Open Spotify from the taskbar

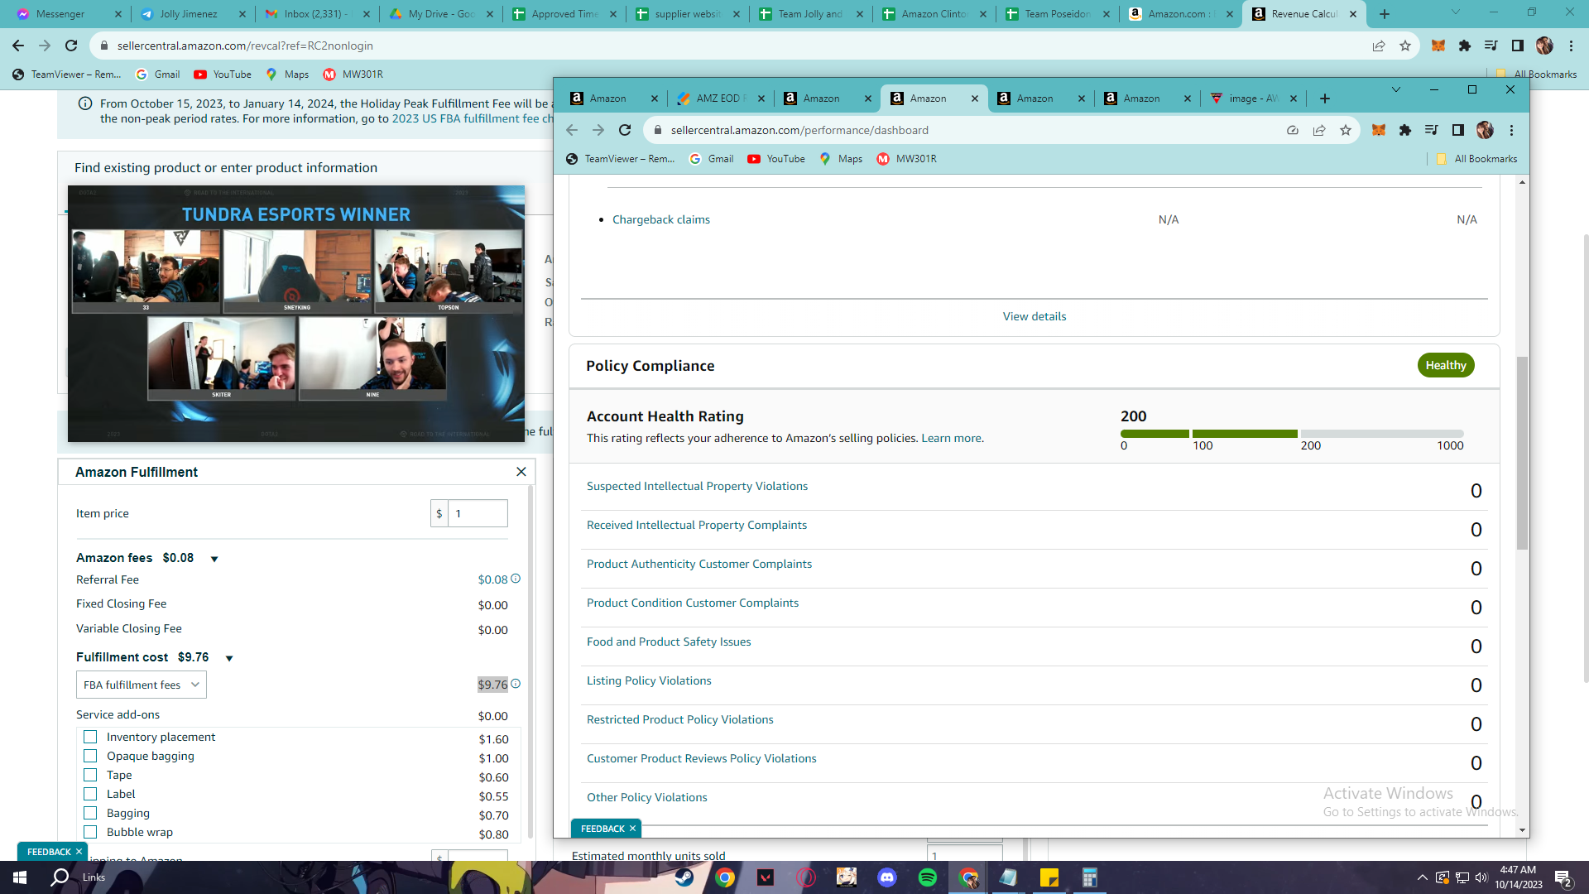click(928, 877)
